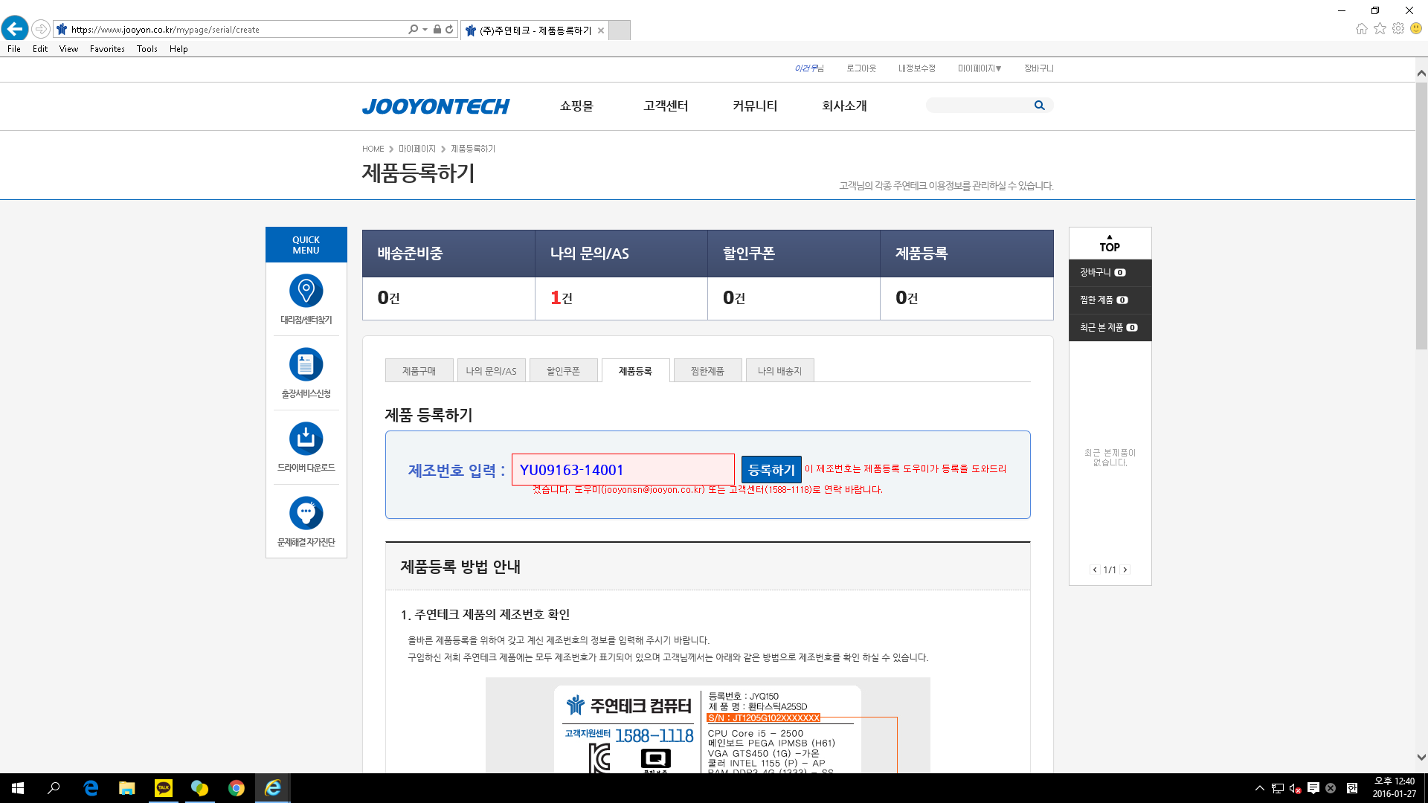Click the 문제해결 자가진단 chat icon
The image size is (1428, 803).
point(306,513)
